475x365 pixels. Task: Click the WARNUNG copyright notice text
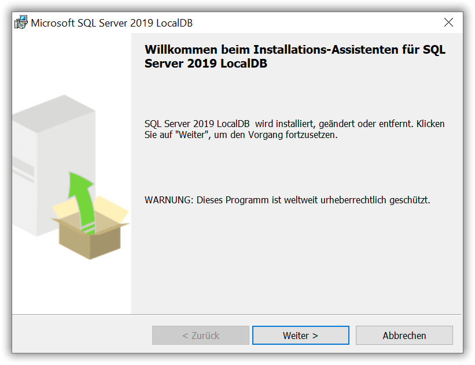pos(287,200)
